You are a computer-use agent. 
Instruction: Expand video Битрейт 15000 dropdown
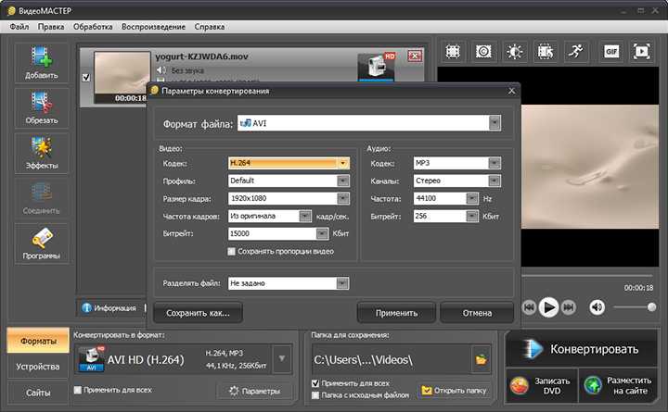coord(322,233)
